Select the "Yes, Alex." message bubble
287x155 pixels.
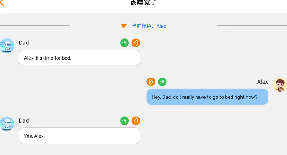tap(79, 136)
